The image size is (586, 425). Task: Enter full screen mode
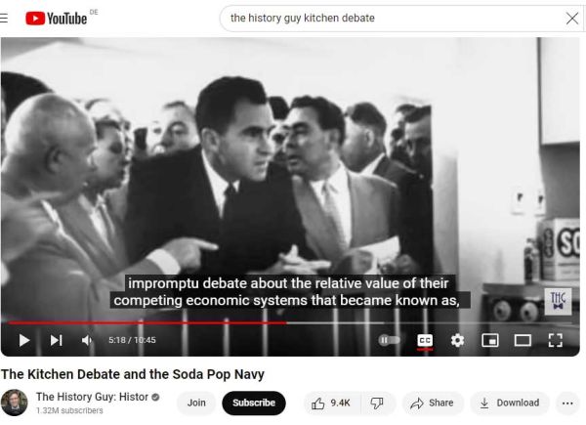(x=556, y=340)
